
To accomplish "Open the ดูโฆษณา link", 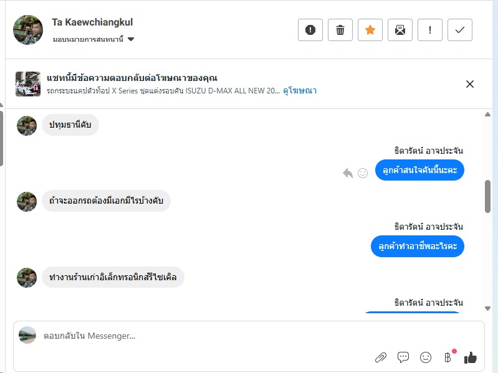I will tap(300, 90).
